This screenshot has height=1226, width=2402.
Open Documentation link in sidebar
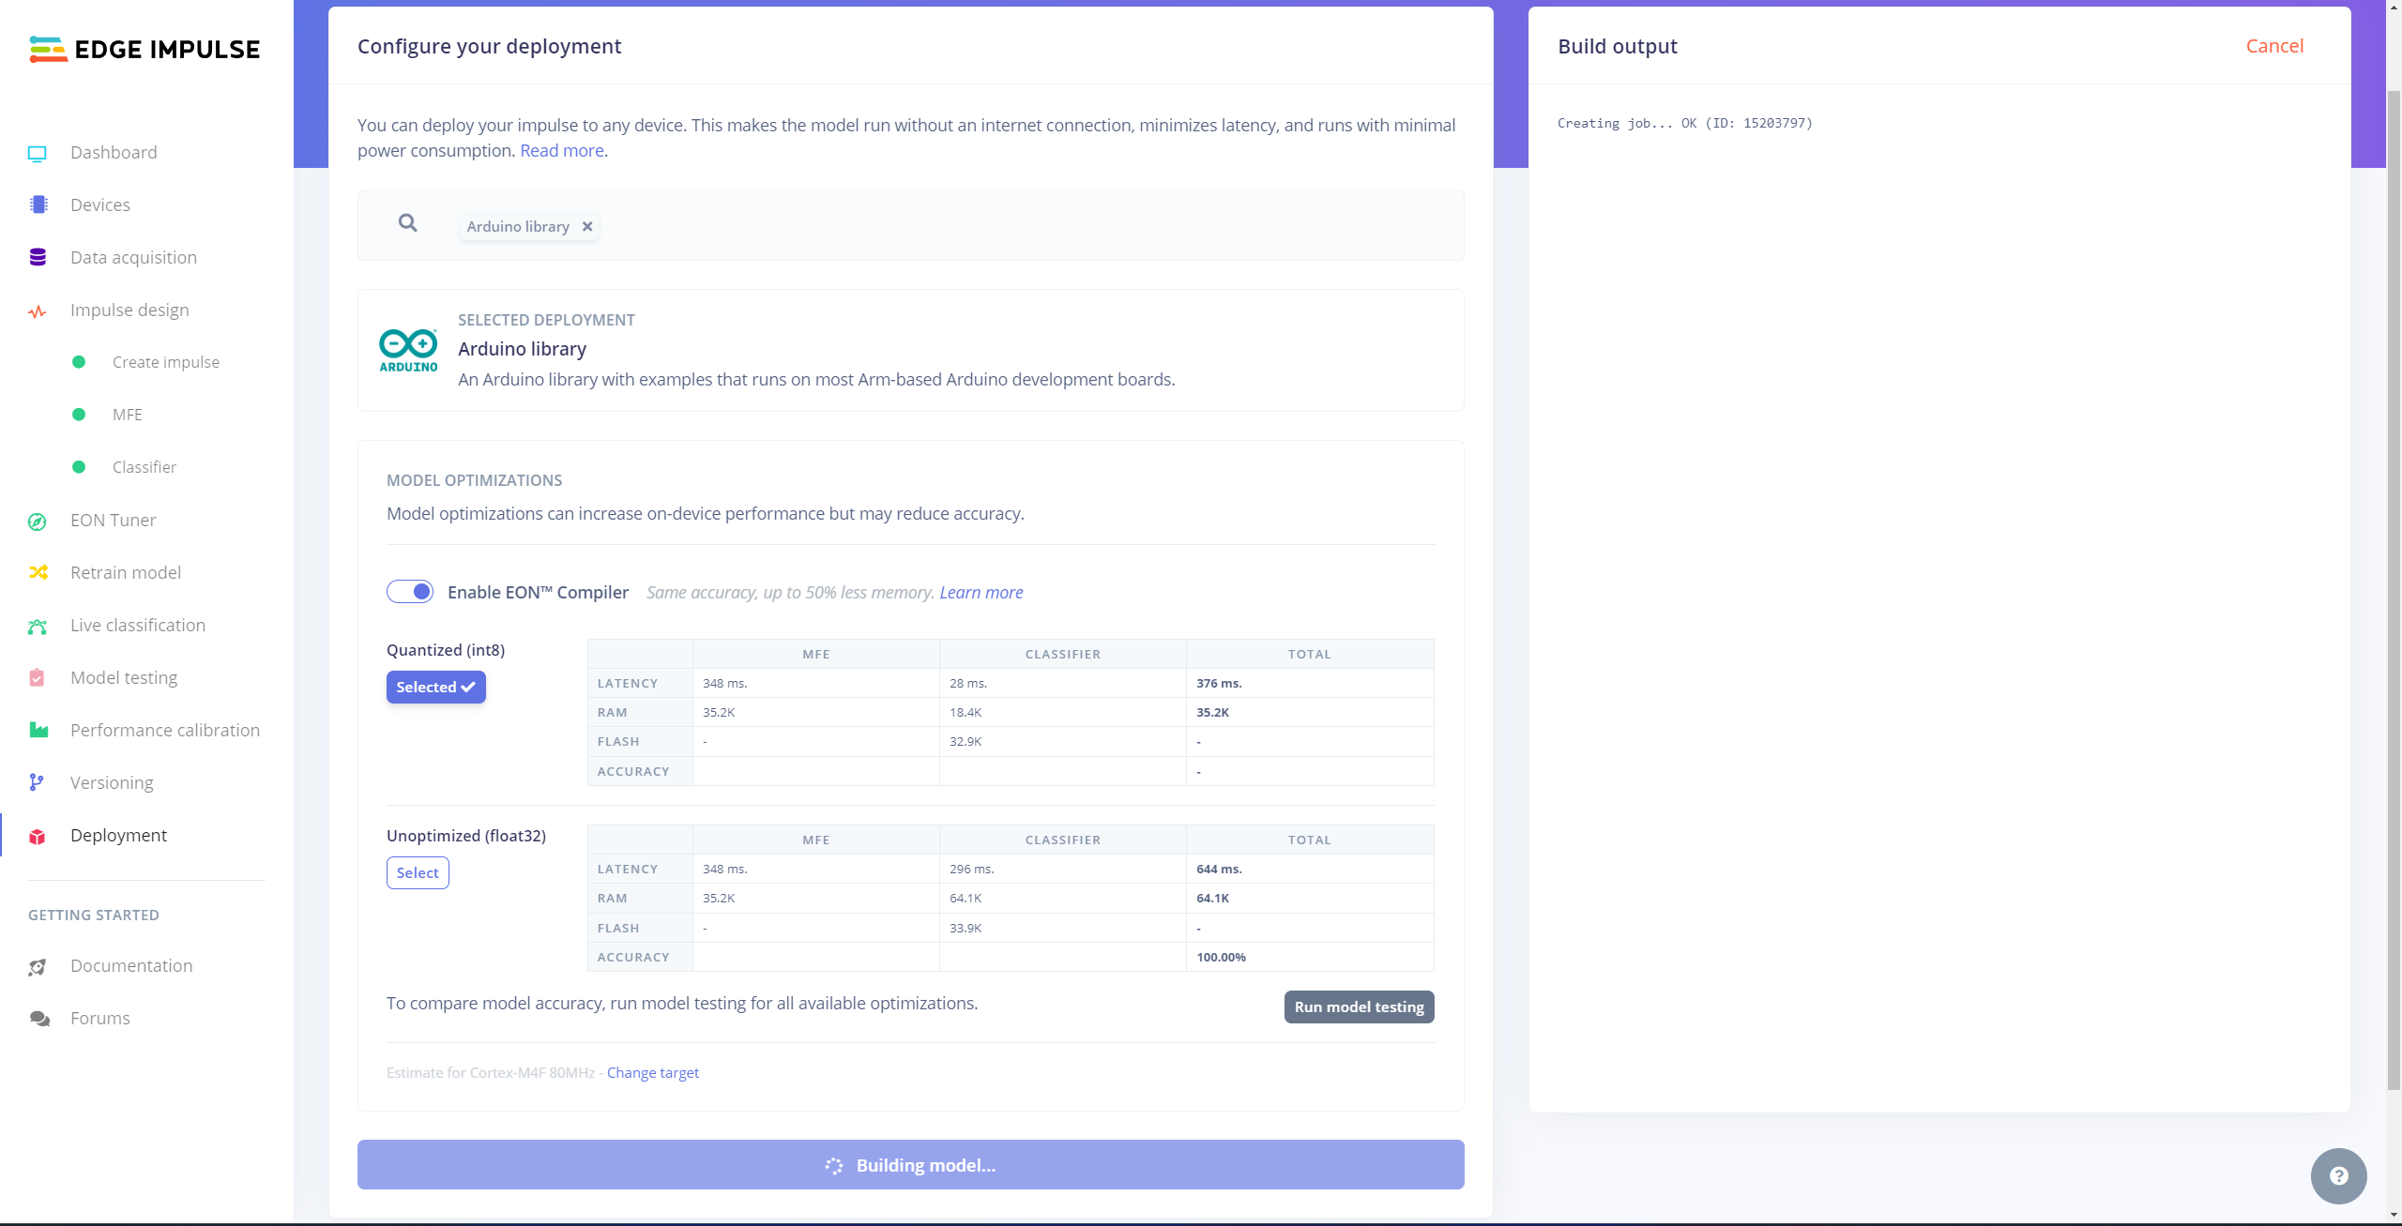point(131,965)
